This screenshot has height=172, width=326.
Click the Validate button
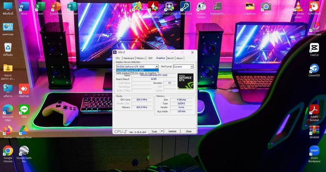pos(173,131)
